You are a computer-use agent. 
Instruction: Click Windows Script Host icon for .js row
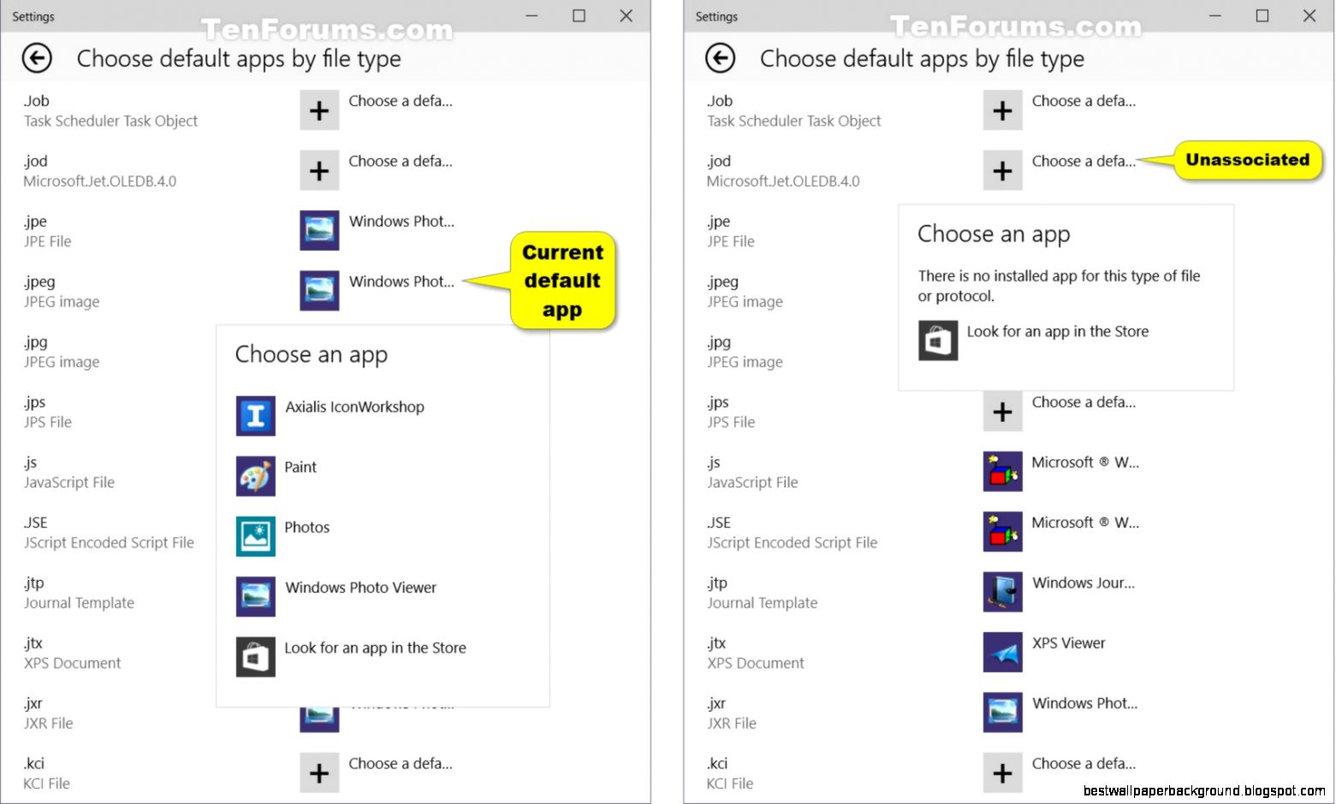point(1003,472)
